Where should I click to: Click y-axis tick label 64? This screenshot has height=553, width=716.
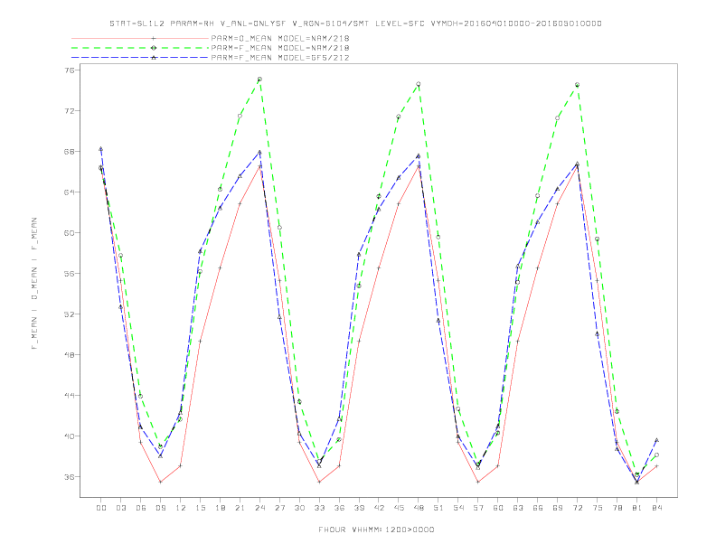(x=71, y=192)
